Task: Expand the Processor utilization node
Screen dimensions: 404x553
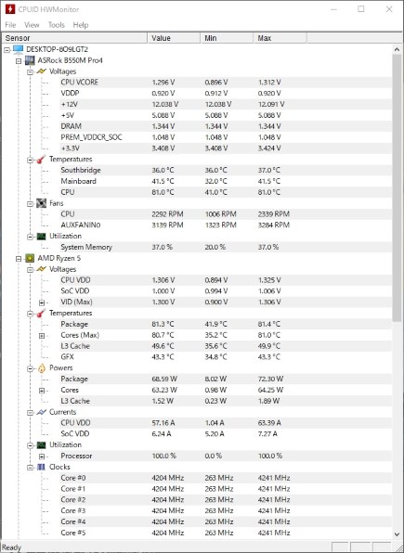Action: click(x=42, y=457)
